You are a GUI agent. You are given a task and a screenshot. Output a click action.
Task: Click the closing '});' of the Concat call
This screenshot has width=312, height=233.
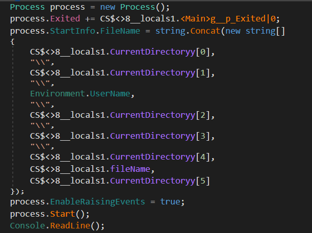pyautogui.click(x=17, y=191)
